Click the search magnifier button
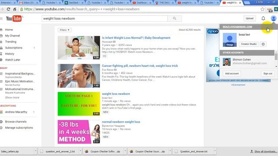The width and height of the screenshot is (278, 156). click(175, 18)
